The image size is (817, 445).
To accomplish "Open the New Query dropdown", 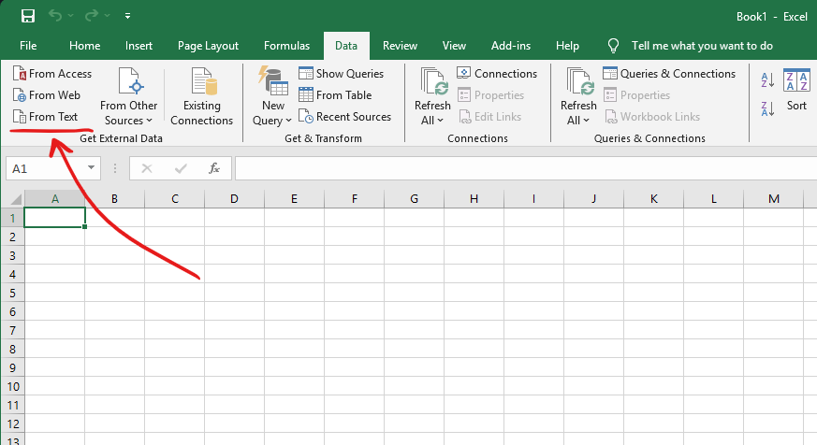I will 272,112.
